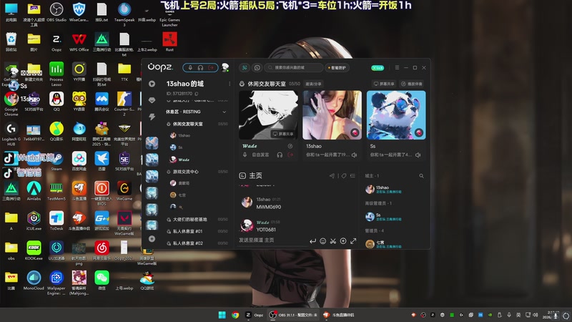Click the YOT0681 message from Wade
Screen dimensions: 572x322
tap(266, 230)
